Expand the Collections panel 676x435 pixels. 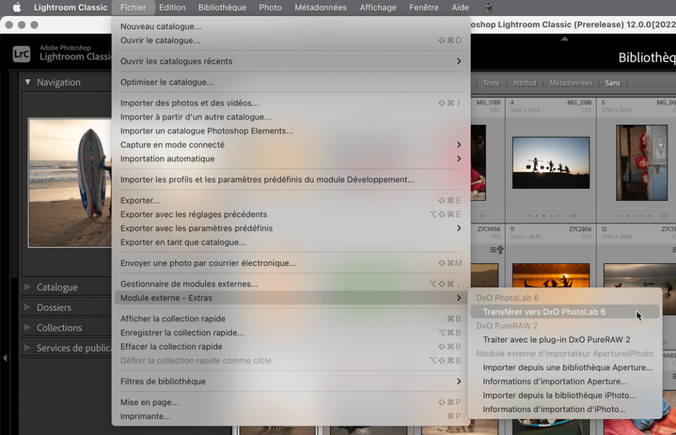pos(28,327)
